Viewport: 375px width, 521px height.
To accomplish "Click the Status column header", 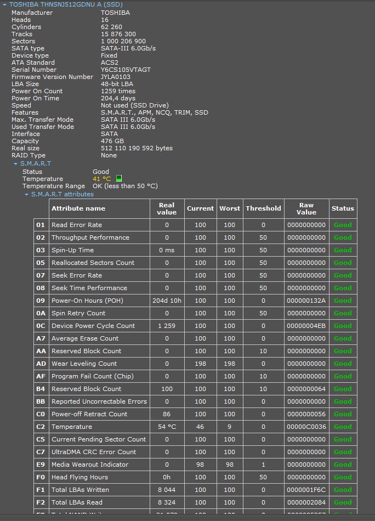I will point(343,208).
